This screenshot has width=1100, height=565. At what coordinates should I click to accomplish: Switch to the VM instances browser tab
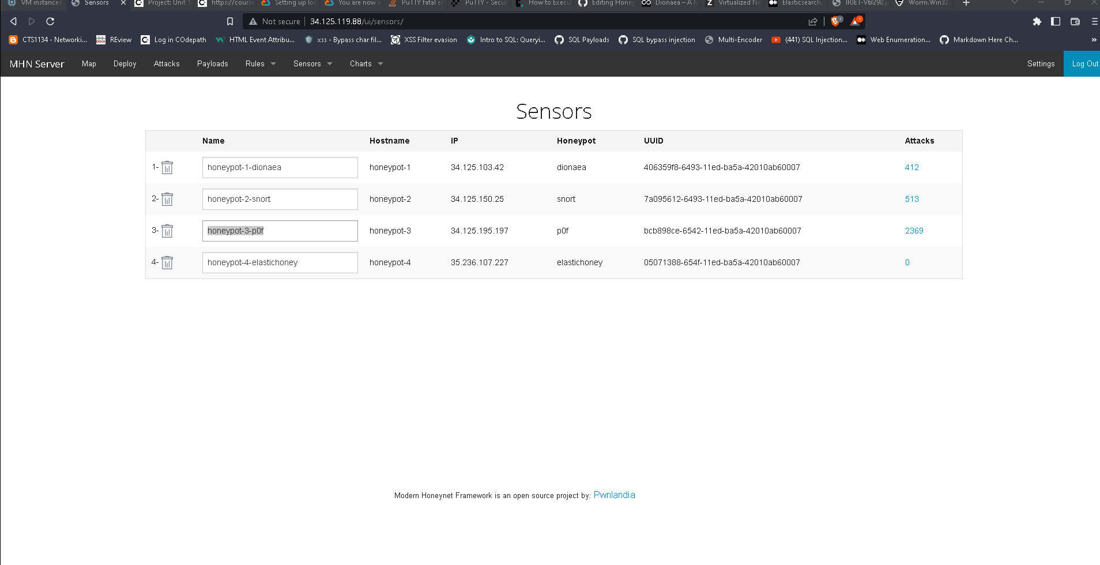coord(35,3)
